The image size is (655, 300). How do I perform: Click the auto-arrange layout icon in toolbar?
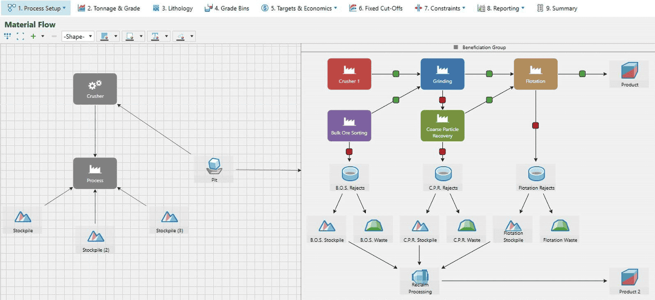pyautogui.click(x=7, y=36)
